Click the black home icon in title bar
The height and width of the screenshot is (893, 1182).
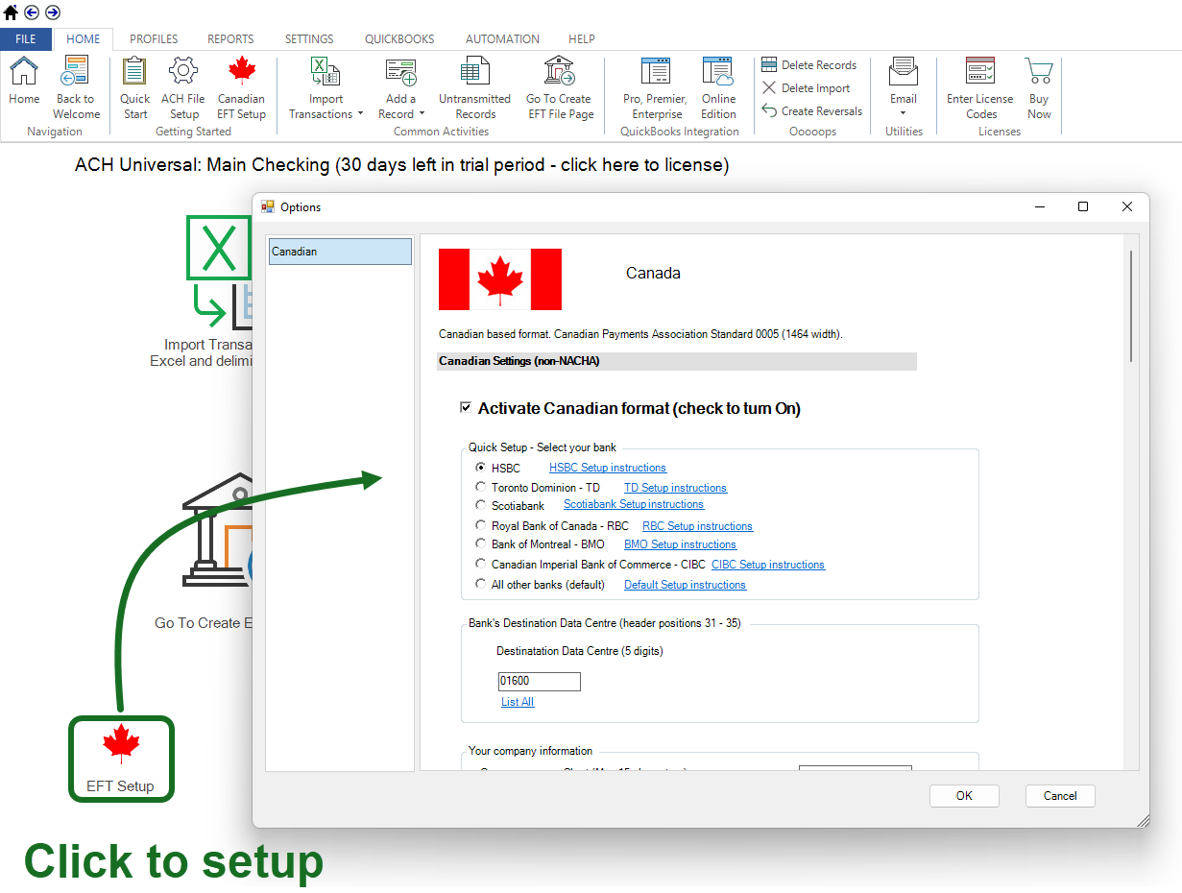[x=12, y=12]
